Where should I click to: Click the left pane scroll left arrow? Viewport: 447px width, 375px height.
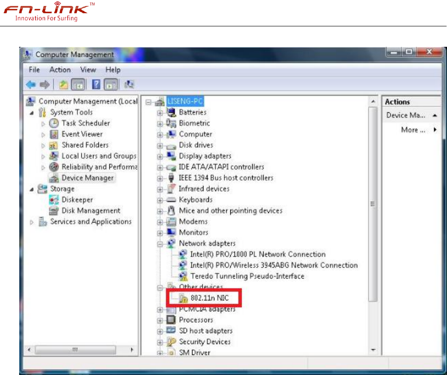(29, 350)
